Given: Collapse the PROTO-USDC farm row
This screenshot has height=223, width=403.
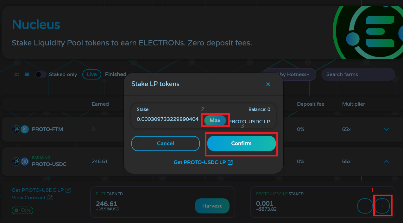Looking at the screenshot, I should point(386,161).
